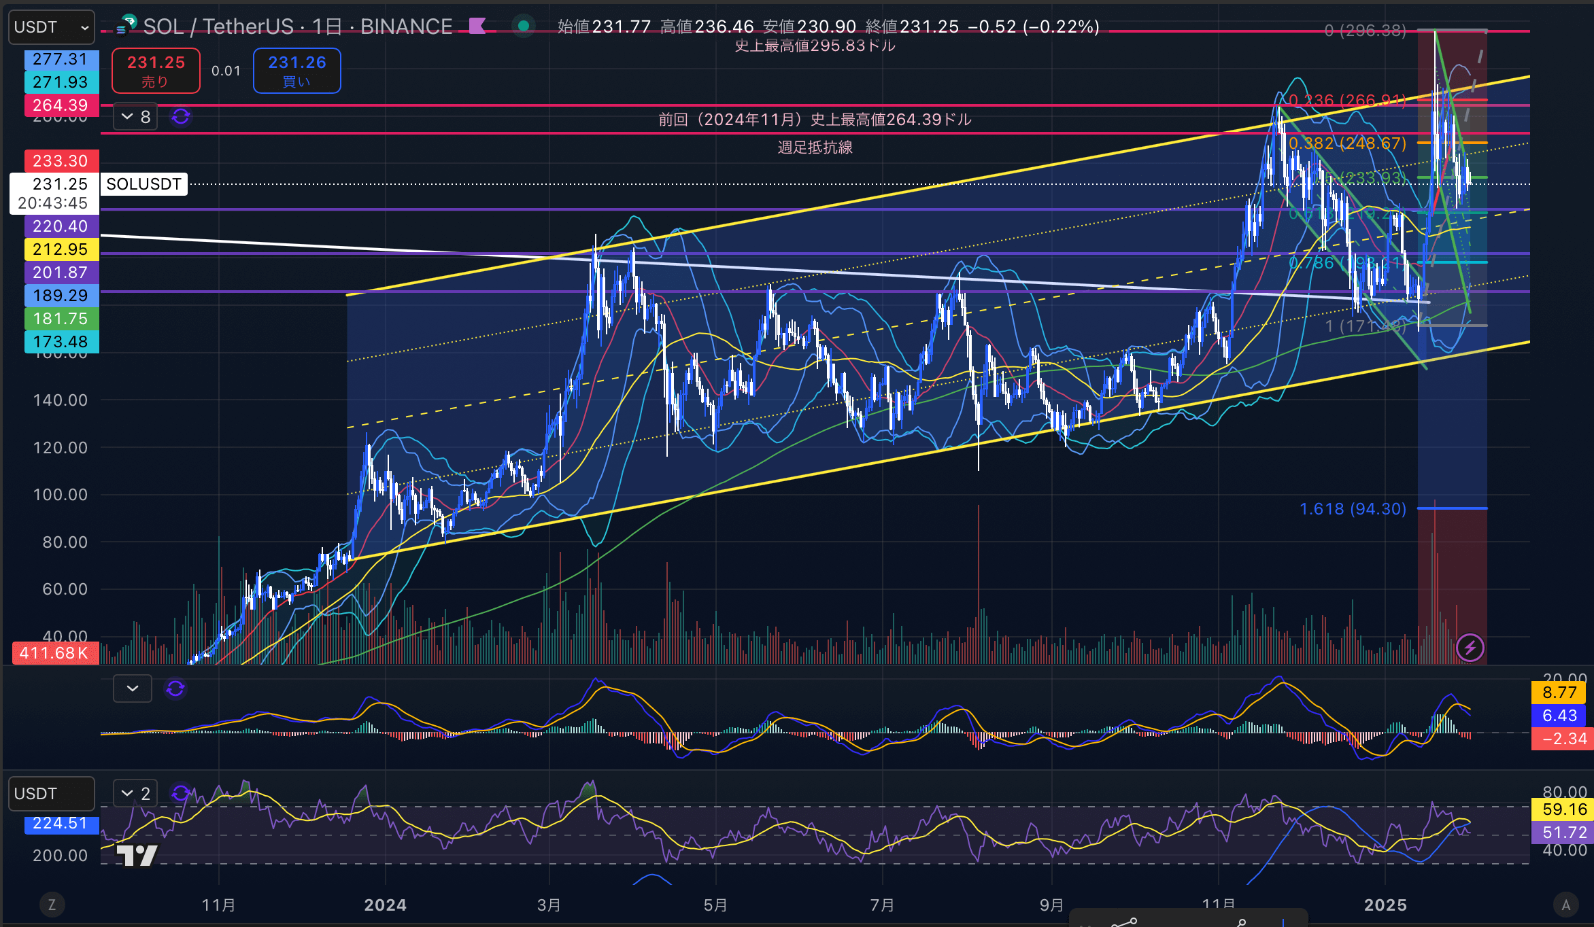Click the RSI pane refresh icon
Viewport: 1594px width, 927px height.
click(180, 793)
